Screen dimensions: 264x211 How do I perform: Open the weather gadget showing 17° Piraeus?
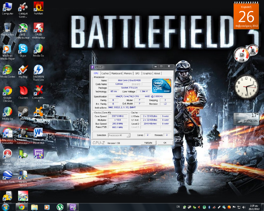(x=246, y=119)
